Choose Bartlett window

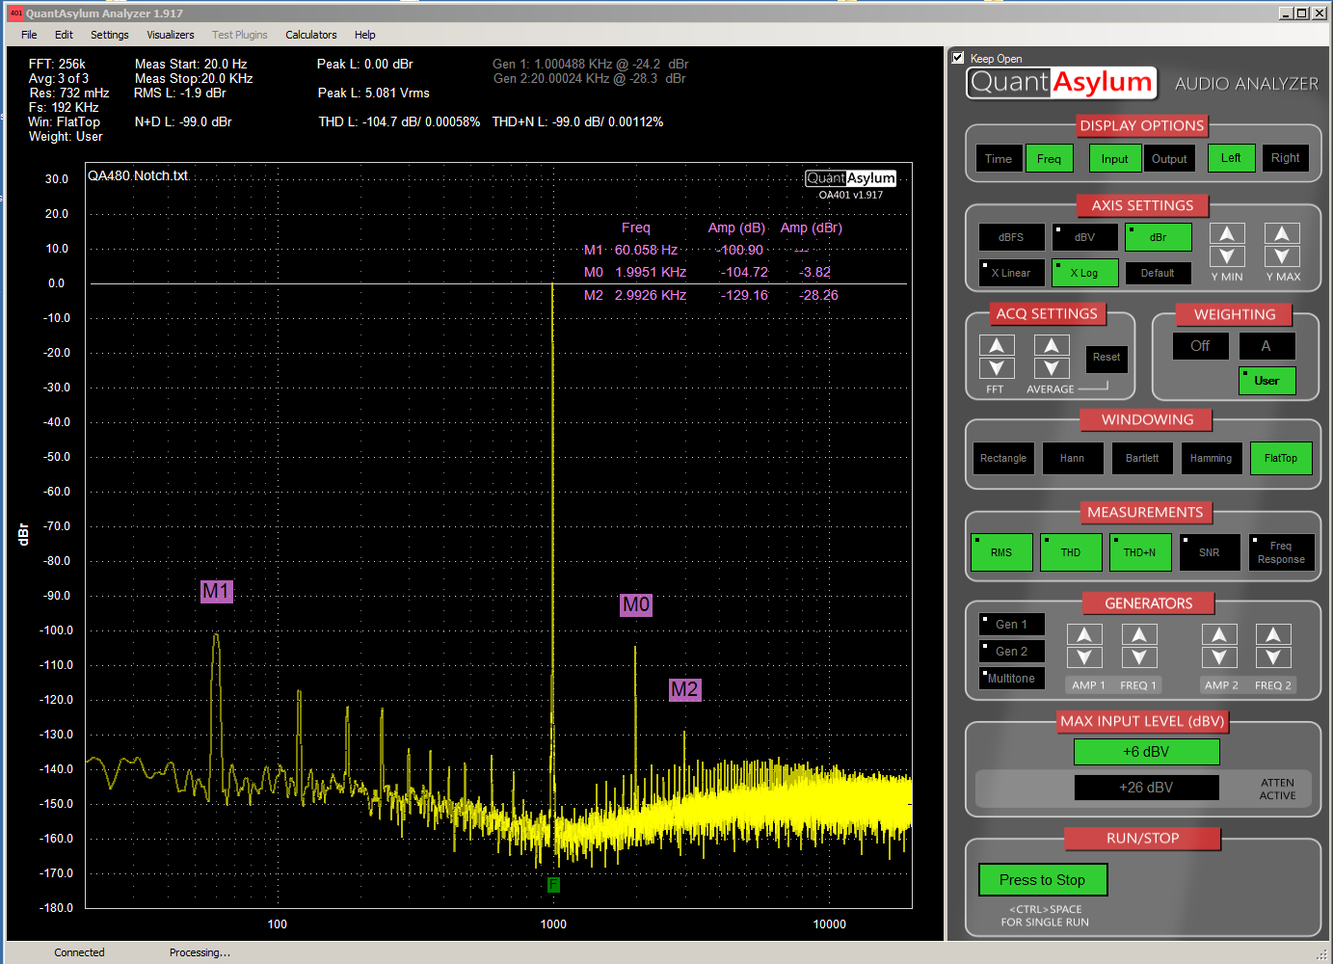[x=1142, y=458]
